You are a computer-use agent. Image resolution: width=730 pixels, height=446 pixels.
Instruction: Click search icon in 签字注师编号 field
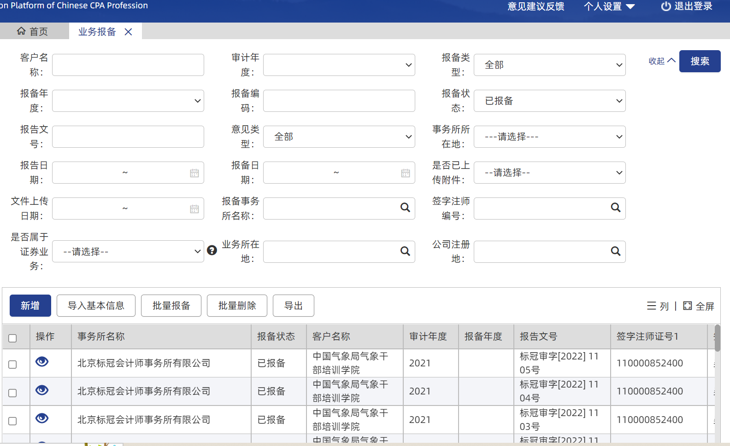tap(615, 208)
